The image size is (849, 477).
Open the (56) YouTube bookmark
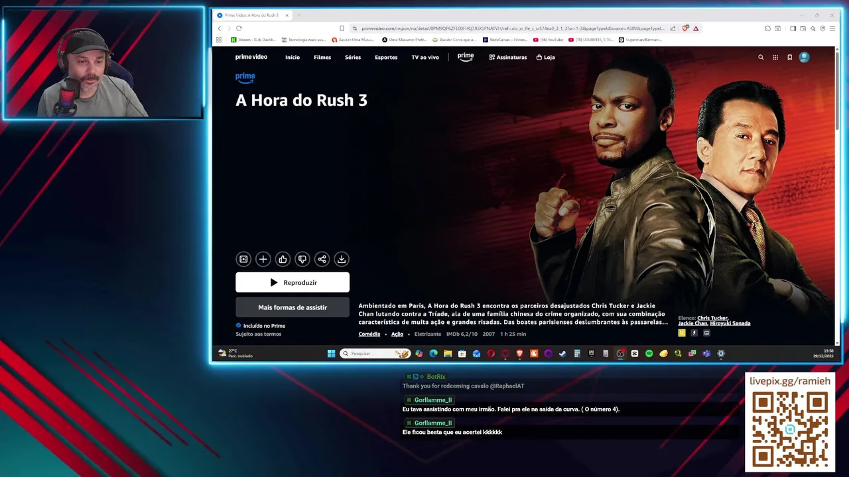click(x=549, y=40)
